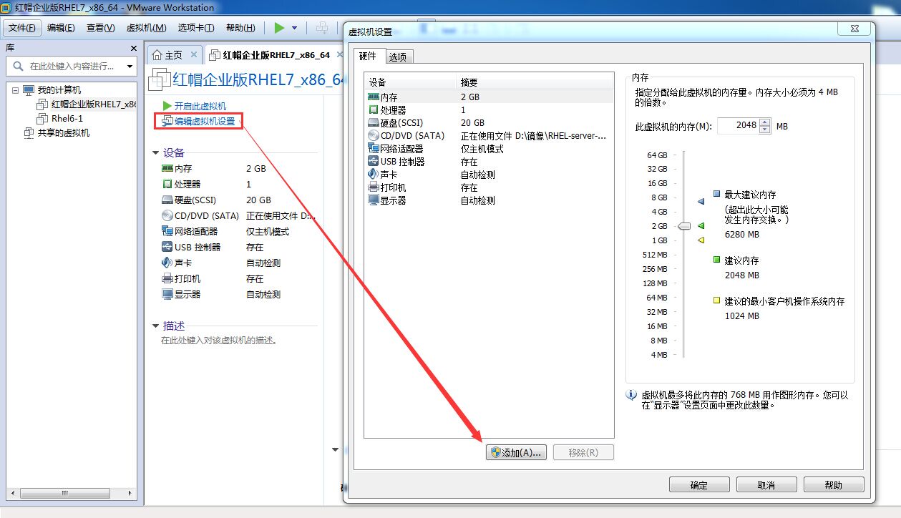Screen dimensions: 901x518
Task: Click the green power-on play icon in toolbar
Action: 279,28
